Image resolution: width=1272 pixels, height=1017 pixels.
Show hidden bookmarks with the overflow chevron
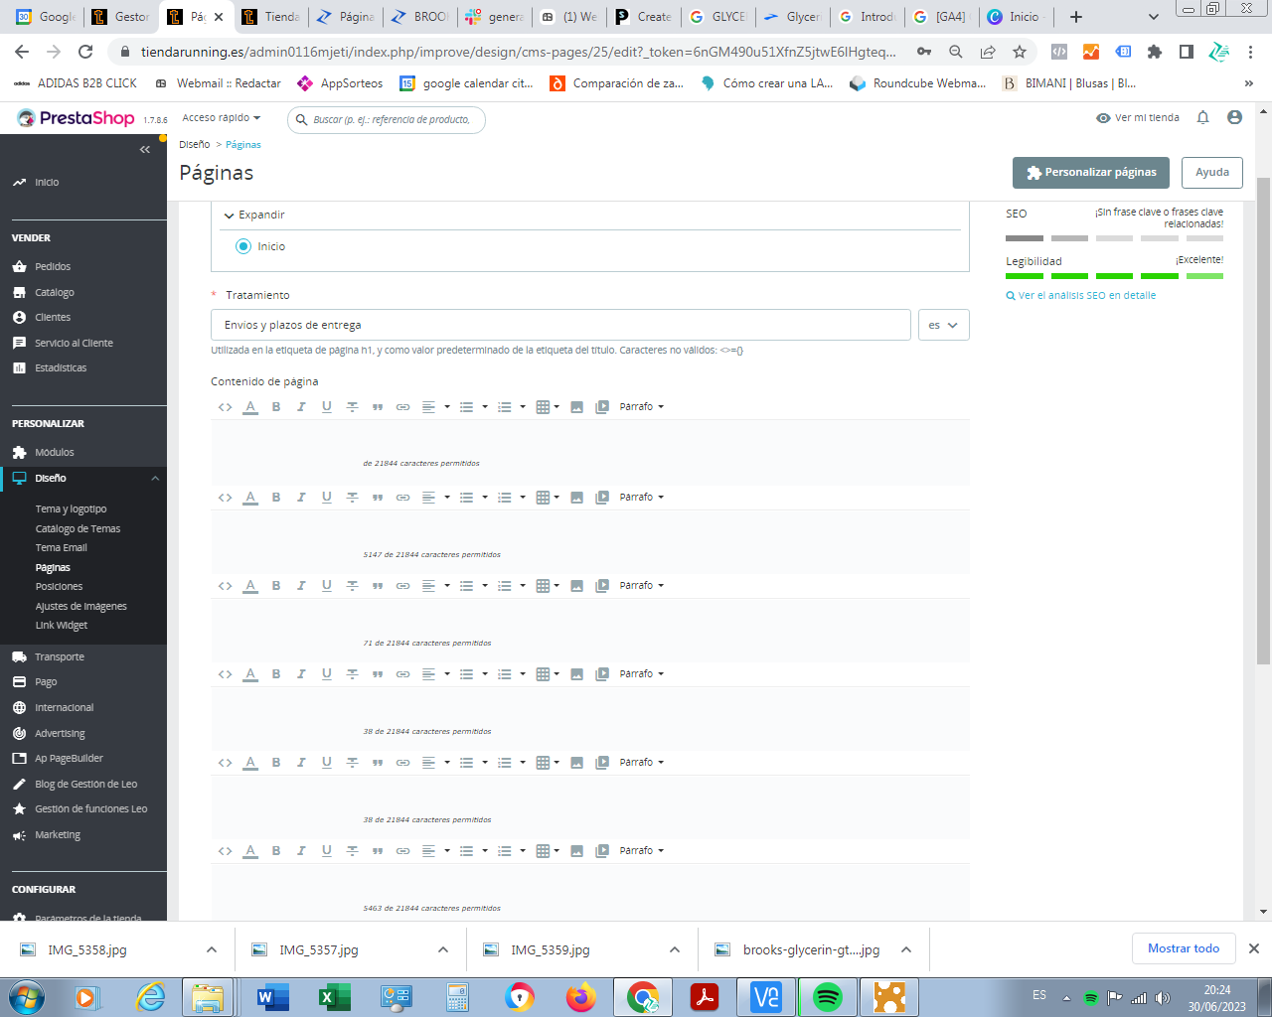click(1249, 83)
